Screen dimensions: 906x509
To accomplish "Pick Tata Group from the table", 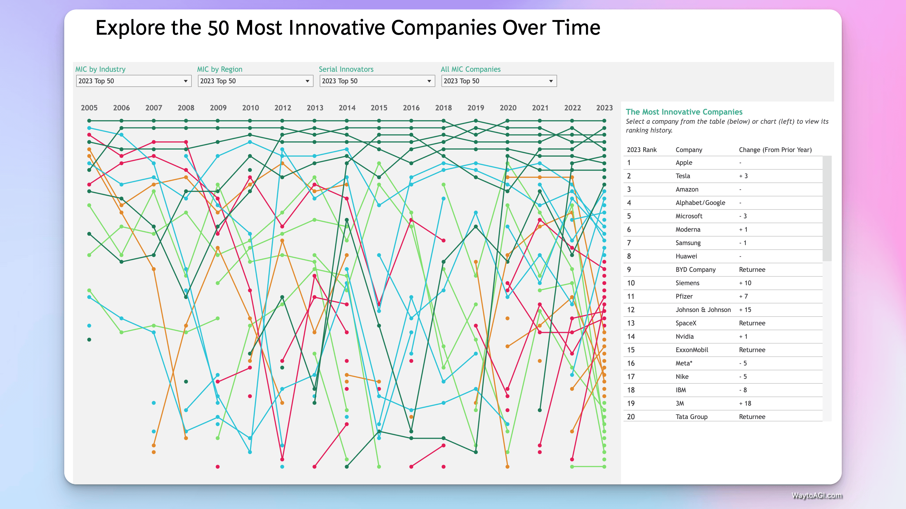I will [691, 417].
